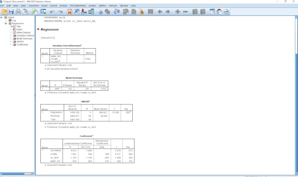Select the Log item in outline
This screenshot has width=298, height=177.
click(x=14, y=20)
